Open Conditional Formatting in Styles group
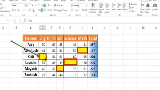Image resolution: width=160 pixels, height=90 pixels. point(93,8)
